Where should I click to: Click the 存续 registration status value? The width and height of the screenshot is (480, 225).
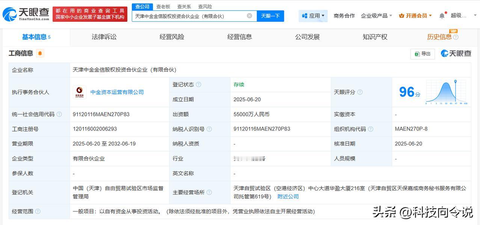pyautogui.click(x=239, y=85)
